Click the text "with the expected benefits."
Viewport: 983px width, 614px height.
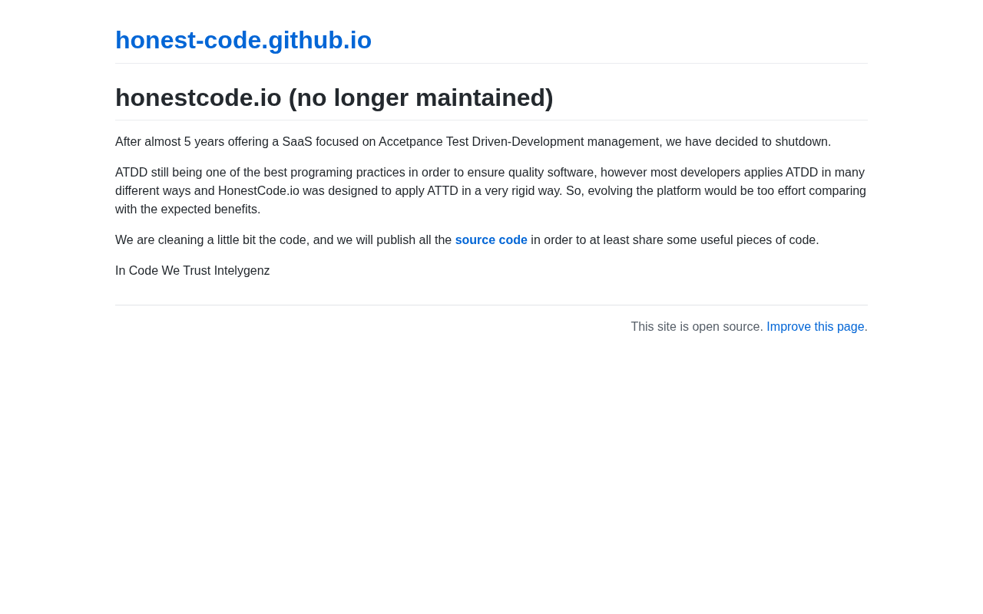point(187,210)
